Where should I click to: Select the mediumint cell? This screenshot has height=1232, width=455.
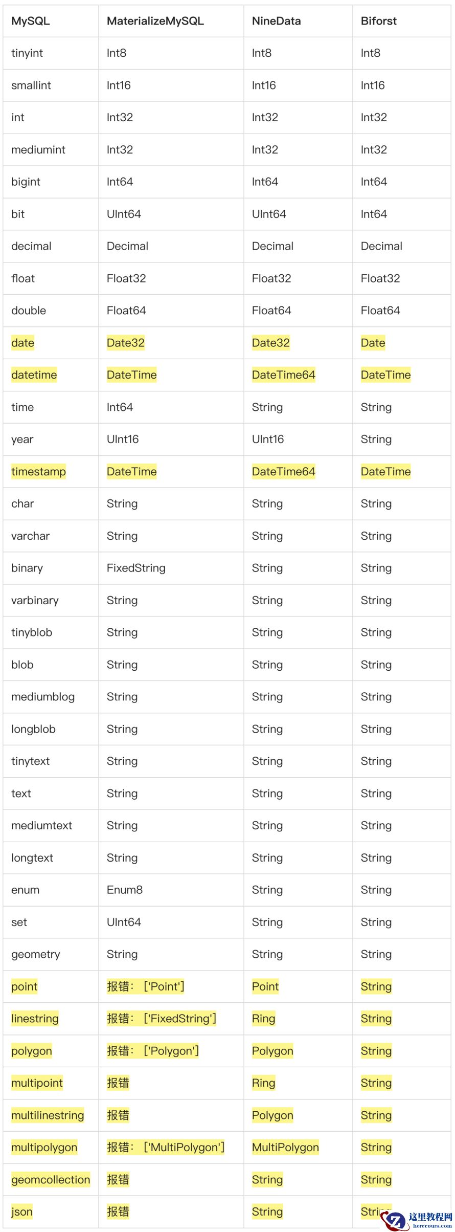(38, 150)
